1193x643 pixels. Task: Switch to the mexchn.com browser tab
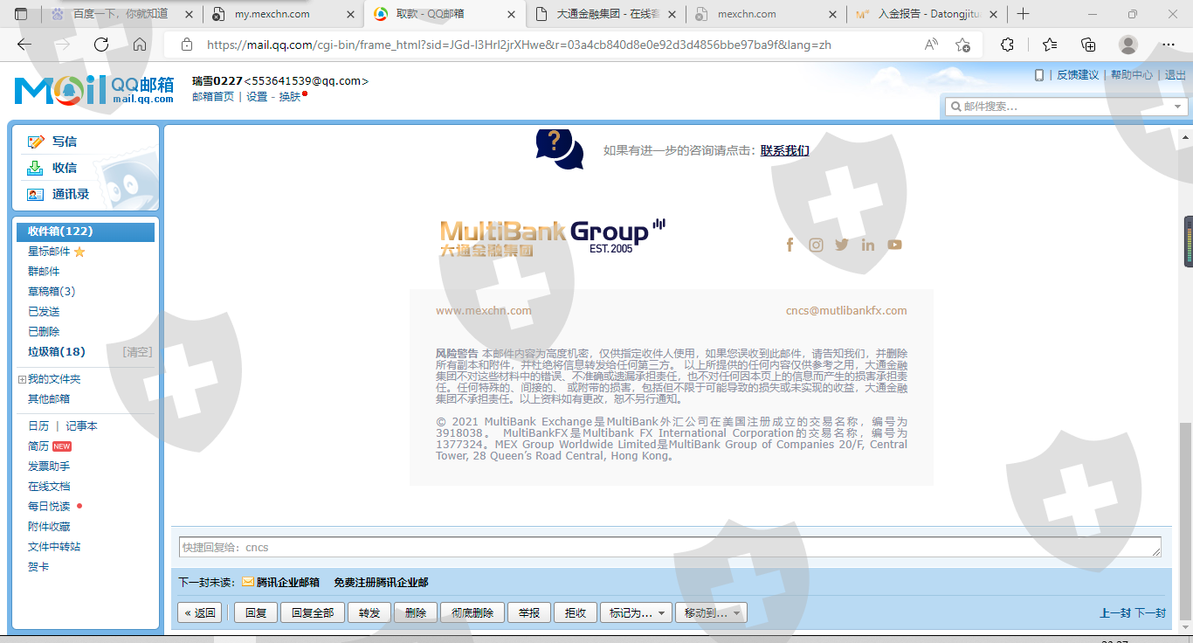point(765,14)
